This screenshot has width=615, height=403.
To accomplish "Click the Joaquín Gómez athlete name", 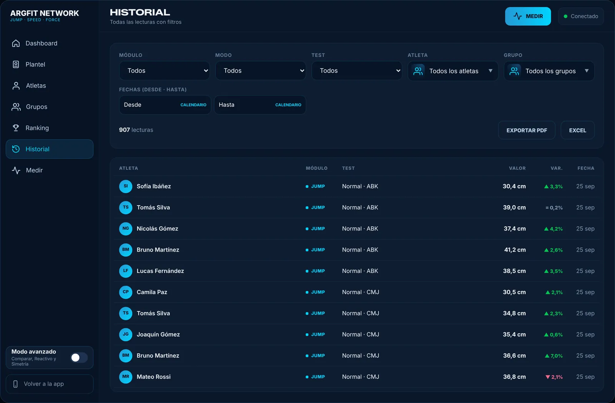I will (x=158, y=335).
